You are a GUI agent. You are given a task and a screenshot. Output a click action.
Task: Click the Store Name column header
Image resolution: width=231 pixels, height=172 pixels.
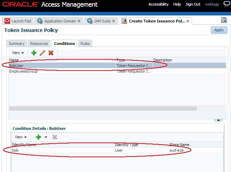tap(196, 145)
